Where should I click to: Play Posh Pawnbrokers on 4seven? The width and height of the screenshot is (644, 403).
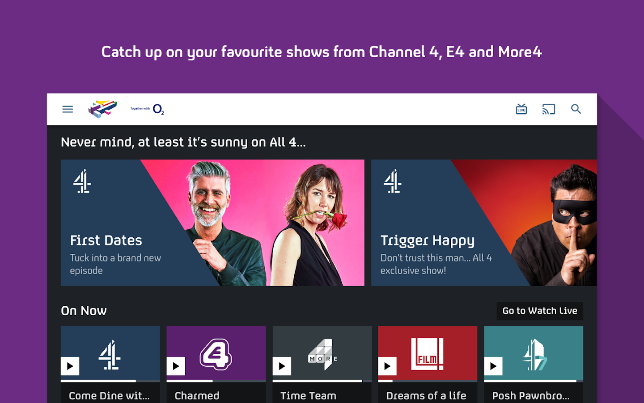click(493, 366)
